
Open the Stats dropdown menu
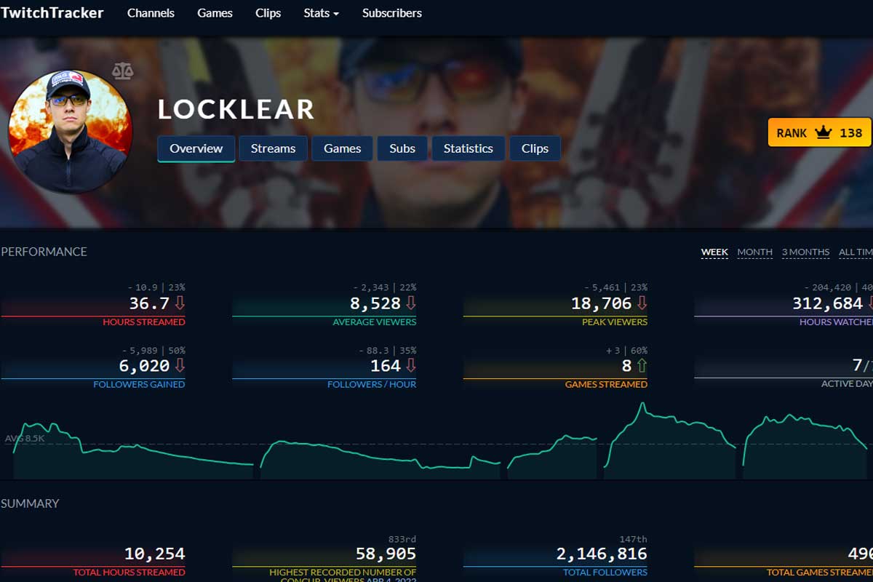tap(320, 12)
